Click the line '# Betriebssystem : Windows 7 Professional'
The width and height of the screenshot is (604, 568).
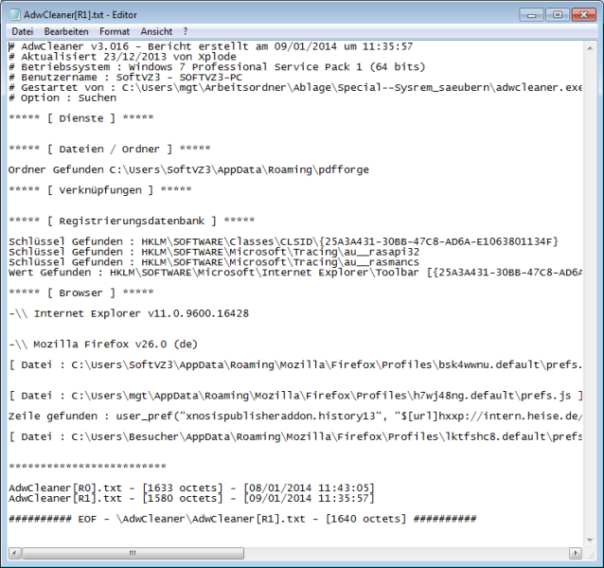217,67
